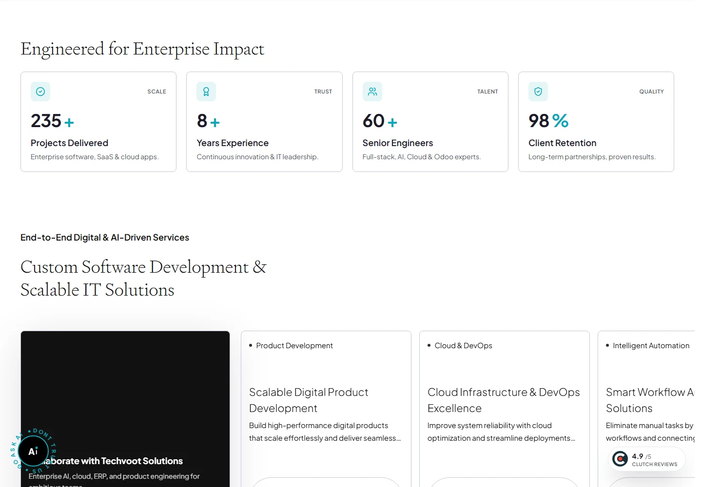The height and width of the screenshot is (487, 702).
Task: Click the QUALITY label
Action: point(652,92)
